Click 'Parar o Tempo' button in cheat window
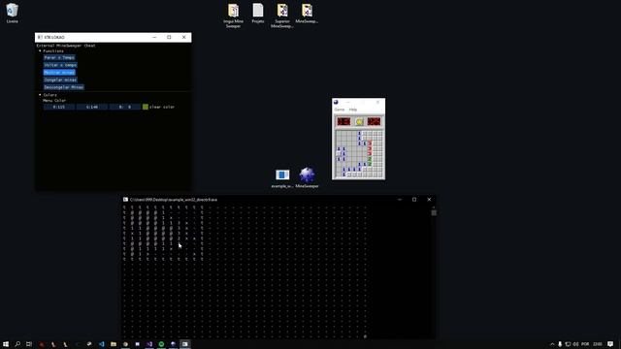The image size is (621, 349). point(59,57)
